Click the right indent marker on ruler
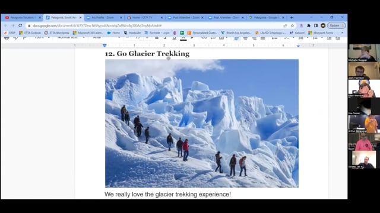380x213 pixels. tap(298, 46)
